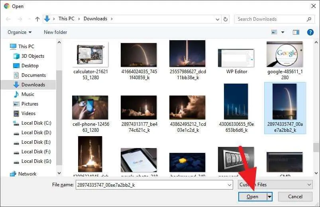Select Network in navigation pane
This screenshot has width=320, height=207.
23,174
